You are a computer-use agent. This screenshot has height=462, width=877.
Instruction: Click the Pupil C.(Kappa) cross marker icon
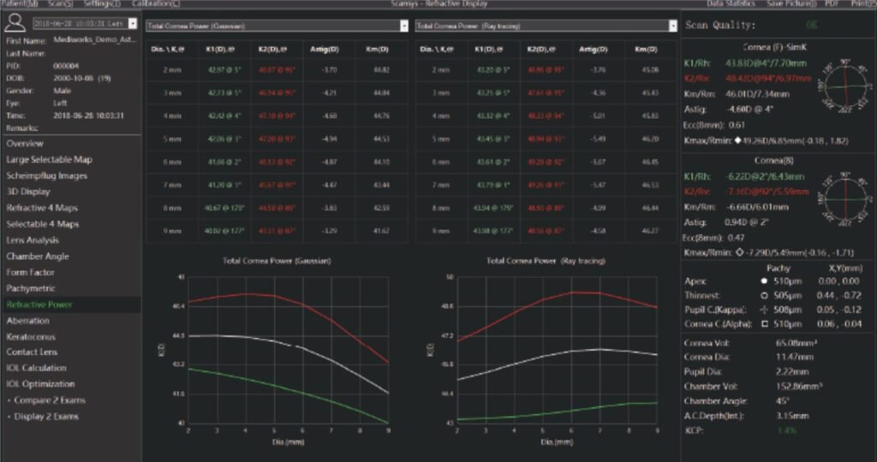(x=763, y=310)
